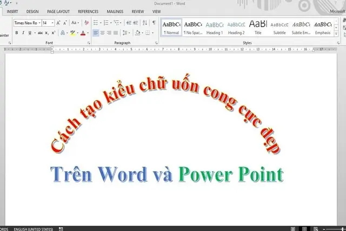346x231 pixels.
Task: Open the Change Case dropdown
Action: (x=75, y=23)
